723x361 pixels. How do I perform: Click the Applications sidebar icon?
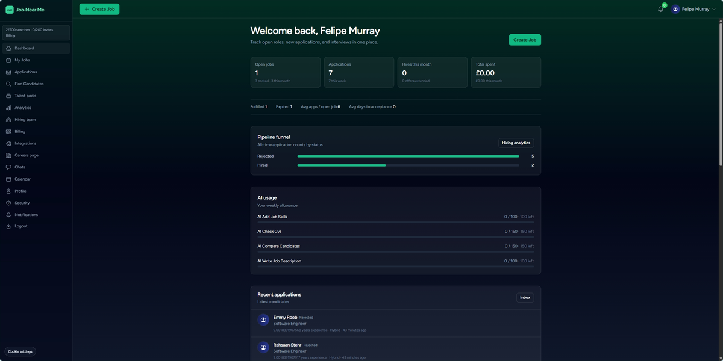point(8,72)
